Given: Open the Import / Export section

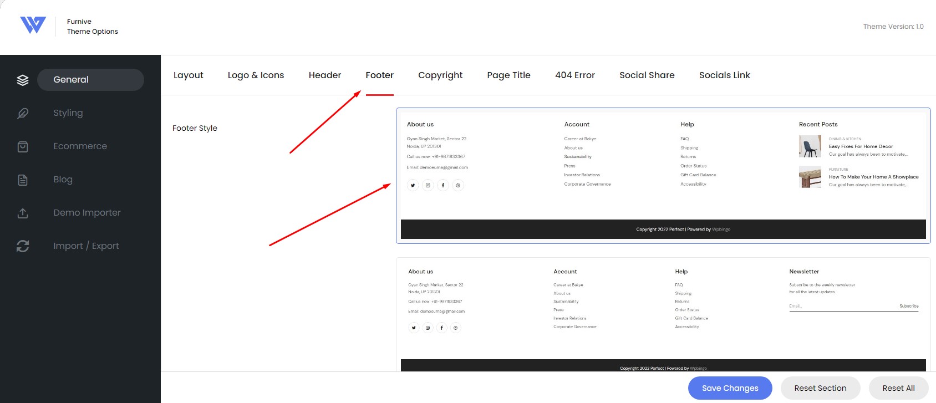Looking at the screenshot, I should pos(86,246).
